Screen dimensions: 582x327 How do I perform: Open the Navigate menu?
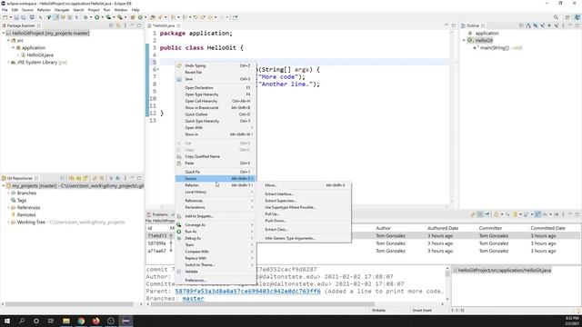tap(62, 10)
